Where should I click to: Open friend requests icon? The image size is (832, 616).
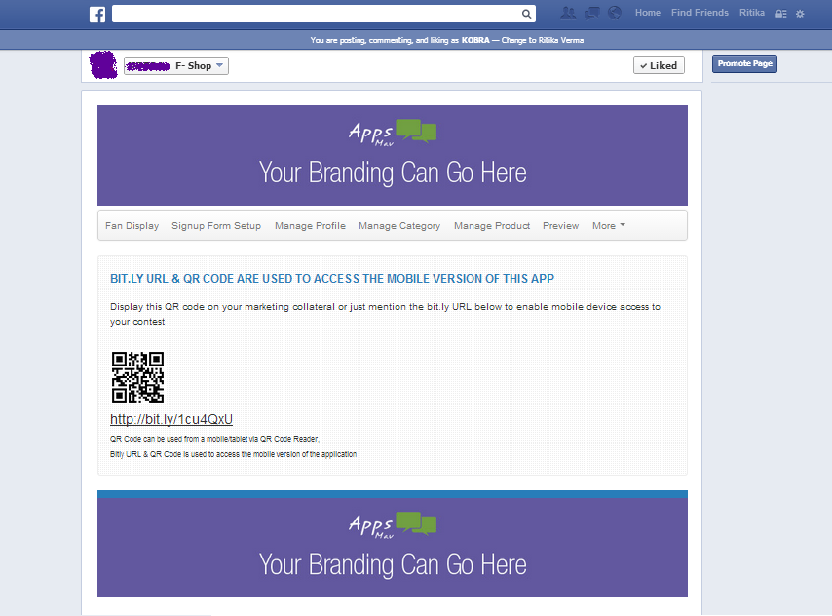[568, 13]
